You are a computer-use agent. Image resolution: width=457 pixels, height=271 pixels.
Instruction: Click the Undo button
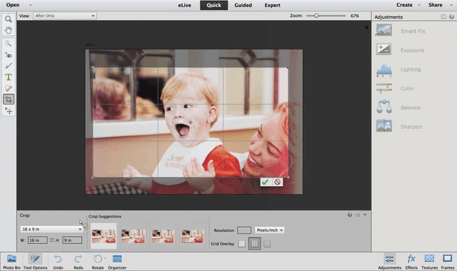click(58, 262)
